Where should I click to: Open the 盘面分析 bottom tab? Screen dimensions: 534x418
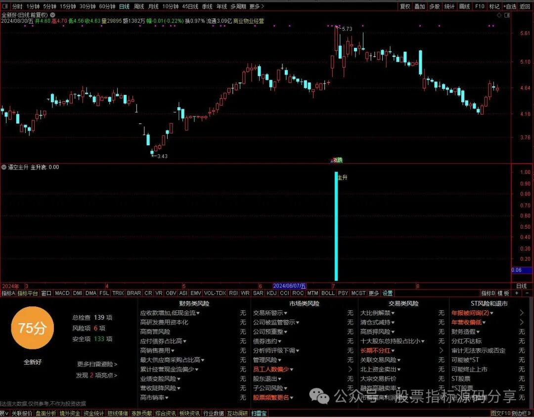[x=46, y=414]
